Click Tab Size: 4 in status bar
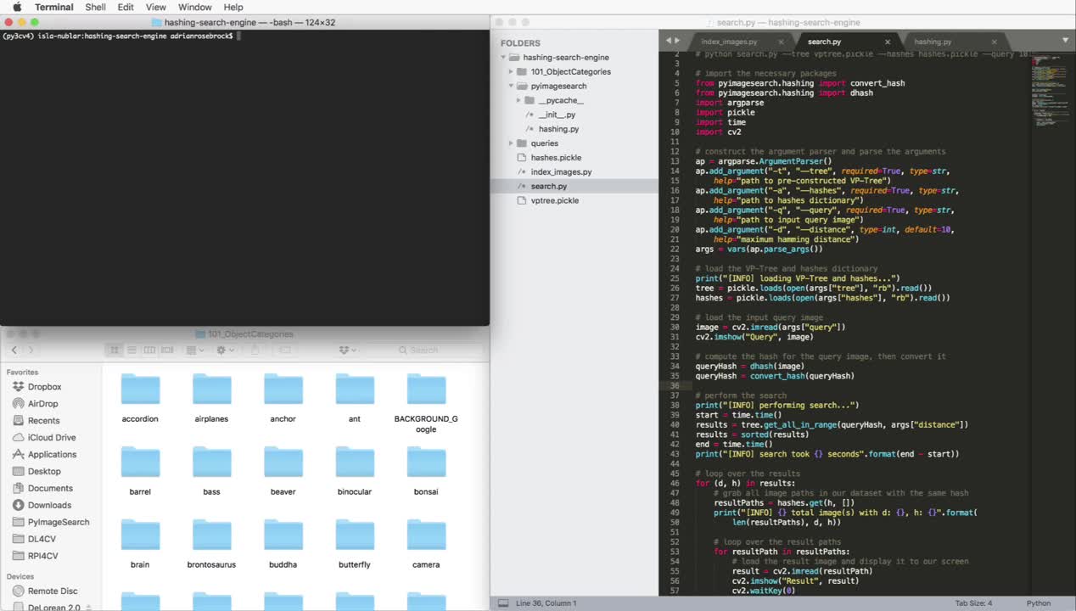The width and height of the screenshot is (1076, 611). (972, 603)
